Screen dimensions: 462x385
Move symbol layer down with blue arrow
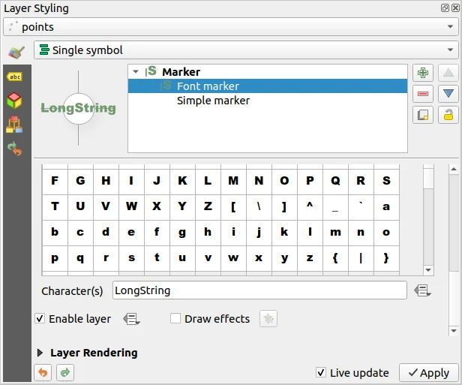[x=448, y=94]
